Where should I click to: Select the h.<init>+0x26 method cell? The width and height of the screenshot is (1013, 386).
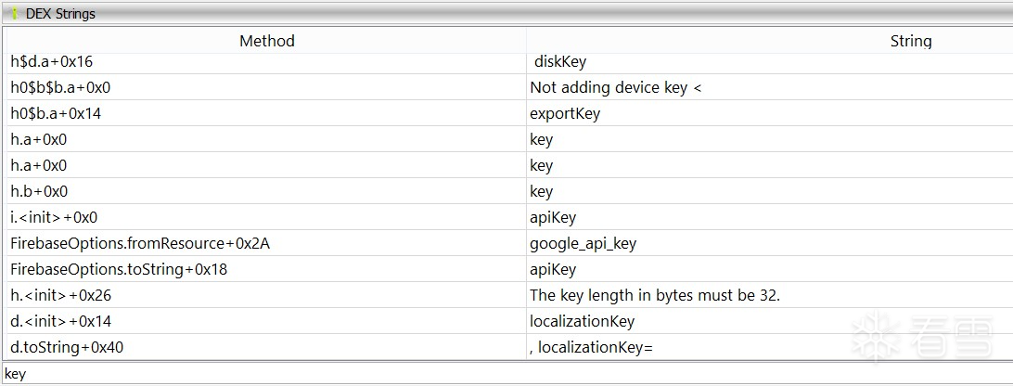61,295
